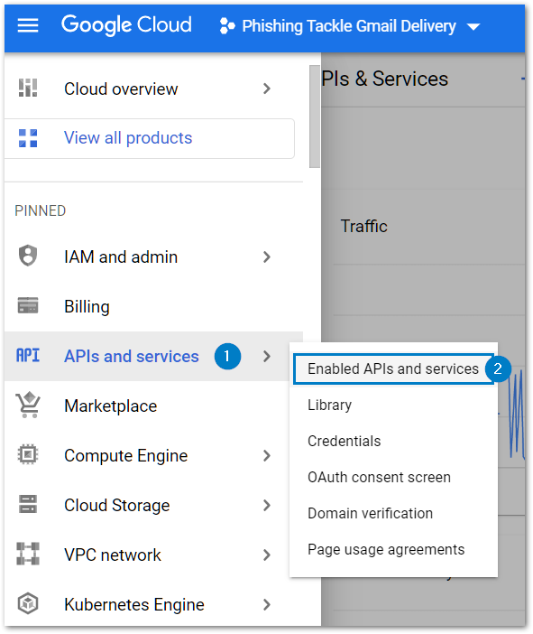The height and width of the screenshot is (634, 533).
Task: Open the Phishing Tackle Gmail Delivery project dropdown arrow
Action: (x=473, y=27)
